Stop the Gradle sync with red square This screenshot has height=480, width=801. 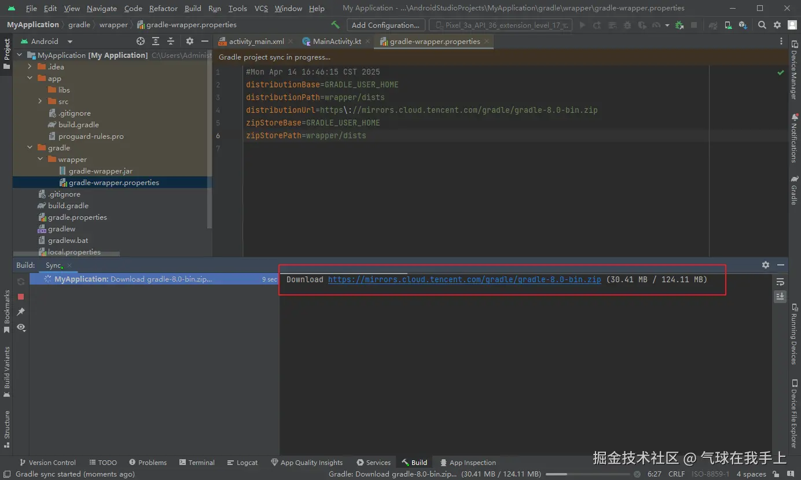coord(21,297)
